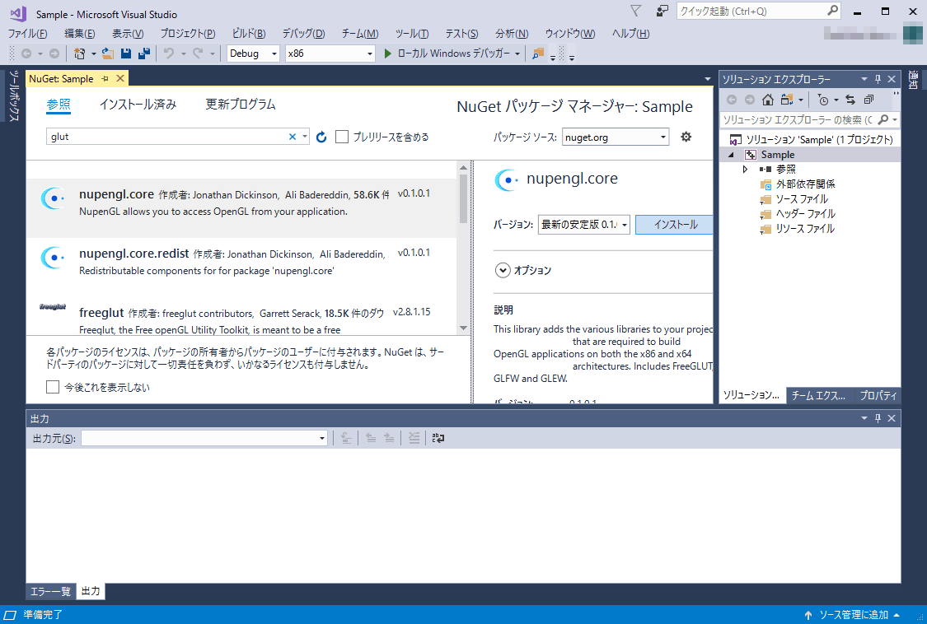Pin the Solution Explorer panel
This screenshot has height=624, width=927.
tap(878, 79)
